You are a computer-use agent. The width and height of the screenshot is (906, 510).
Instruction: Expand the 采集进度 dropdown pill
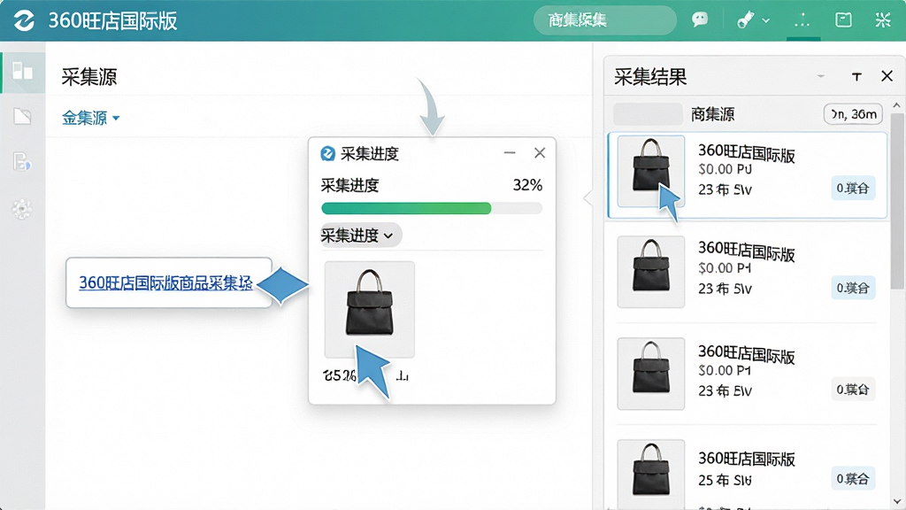click(x=361, y=236)
